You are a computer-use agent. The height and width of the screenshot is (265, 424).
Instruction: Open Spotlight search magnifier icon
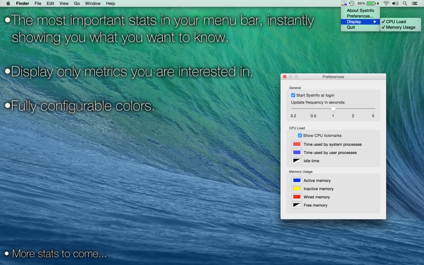click(405, 3)
